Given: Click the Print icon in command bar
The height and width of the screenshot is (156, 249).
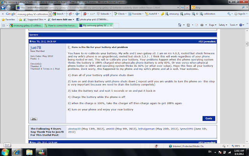Looking at the screenshot, I should (x=202, y=25).
